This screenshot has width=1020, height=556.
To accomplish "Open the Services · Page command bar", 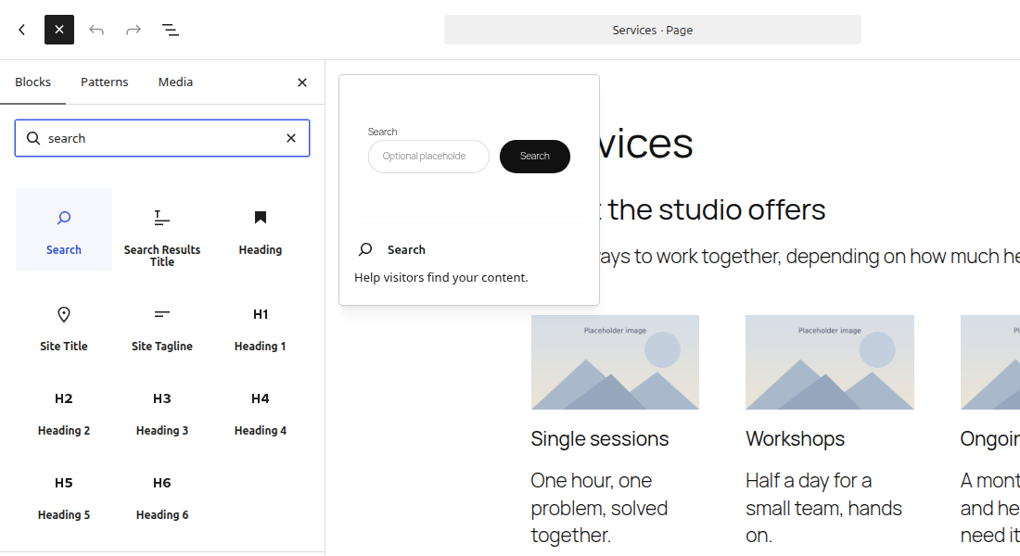I will point(653,30).
